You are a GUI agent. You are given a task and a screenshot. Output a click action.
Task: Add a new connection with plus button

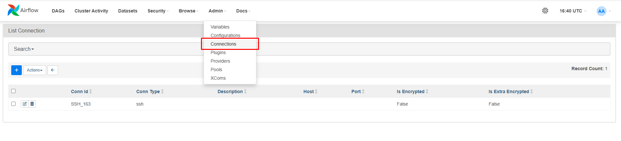(16, 70)
